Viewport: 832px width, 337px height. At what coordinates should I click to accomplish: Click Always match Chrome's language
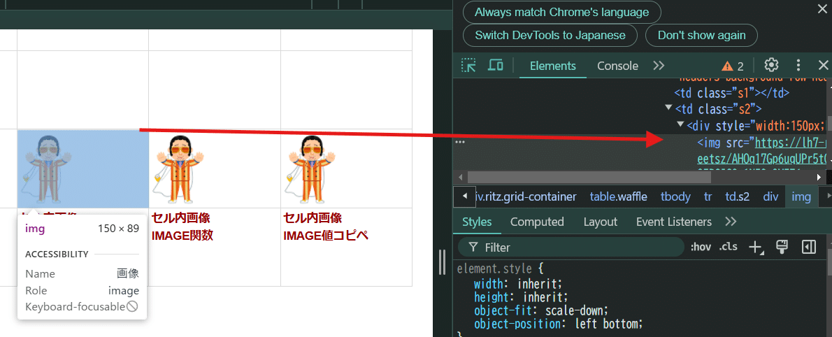[562, 12]
